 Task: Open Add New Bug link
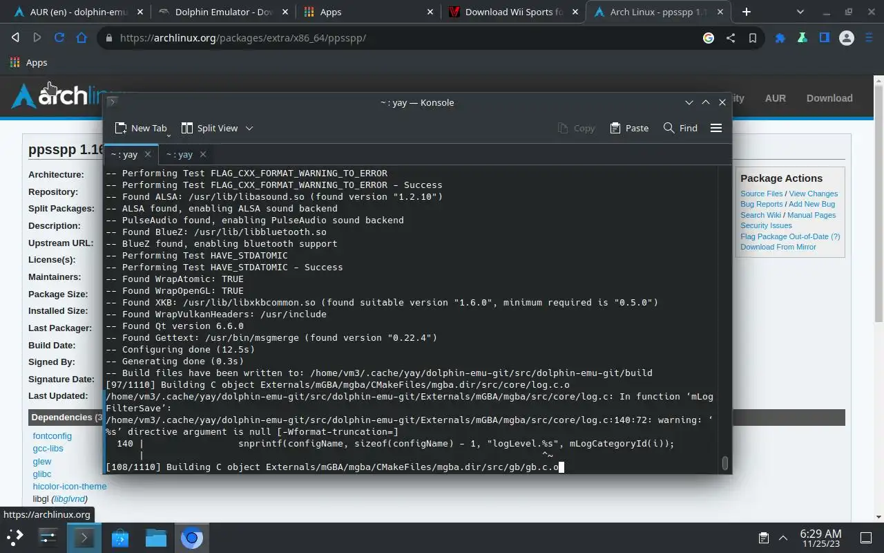point(811,204)
